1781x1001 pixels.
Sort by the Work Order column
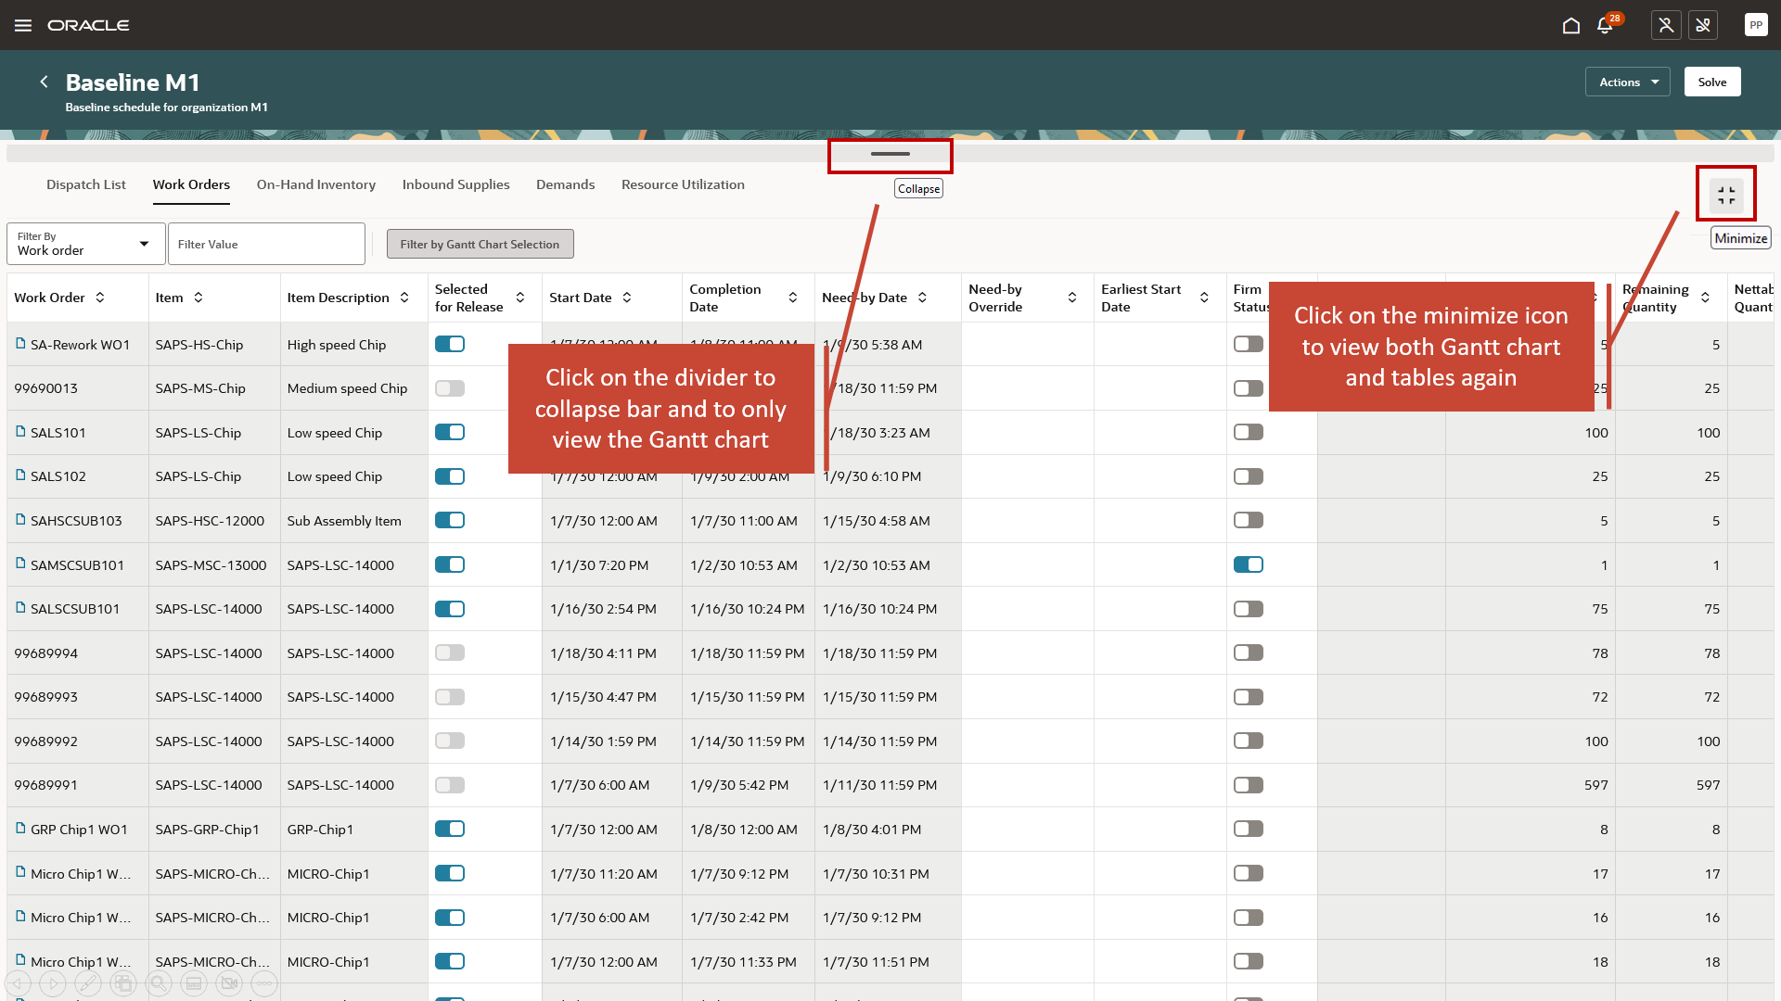click(x=100, y=298)
